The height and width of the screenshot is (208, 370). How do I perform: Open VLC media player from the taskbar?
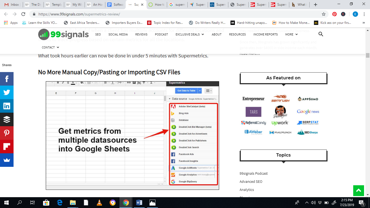tap(99, 203)
